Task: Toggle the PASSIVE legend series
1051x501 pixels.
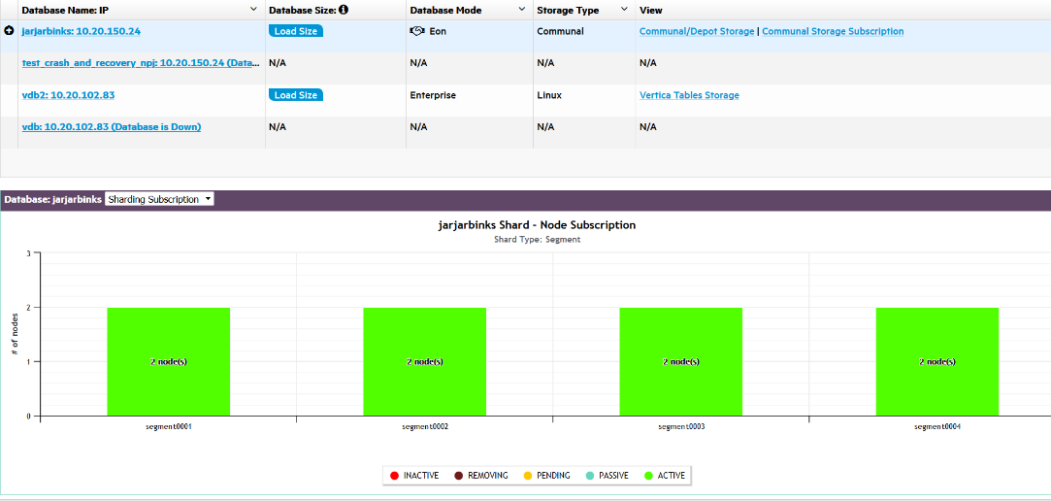Action: click(608, 476)
